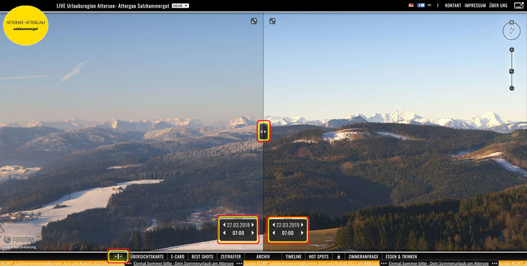Open the Attersee-Attergau Salzkammergut yellow logo
This screenshot has height=266, width=527.
pyautogui.click(x=26, y=26)
